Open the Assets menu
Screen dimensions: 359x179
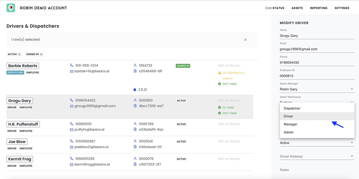pos(297,8)
